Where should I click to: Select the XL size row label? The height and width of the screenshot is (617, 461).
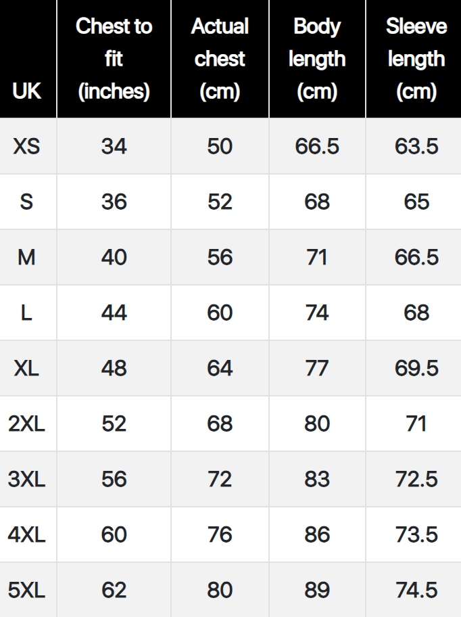tap(26, 368)
